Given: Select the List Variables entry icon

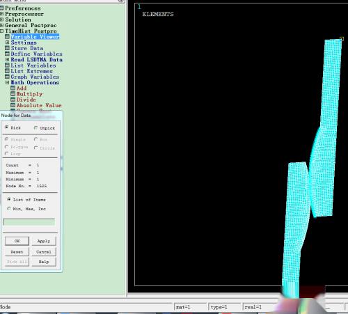Looking at the screenshot, I should (7, 65).
